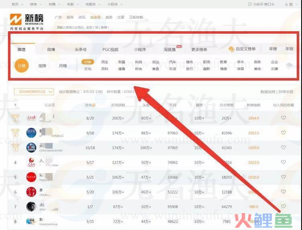This screenshot has width=302, height=230.
Task: Click the Newrank 新榜 logo
Action: pyautogui.click(x=27, y=22)
